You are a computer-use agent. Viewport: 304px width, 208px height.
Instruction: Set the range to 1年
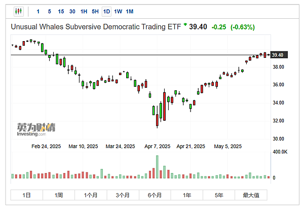[187, 195]
